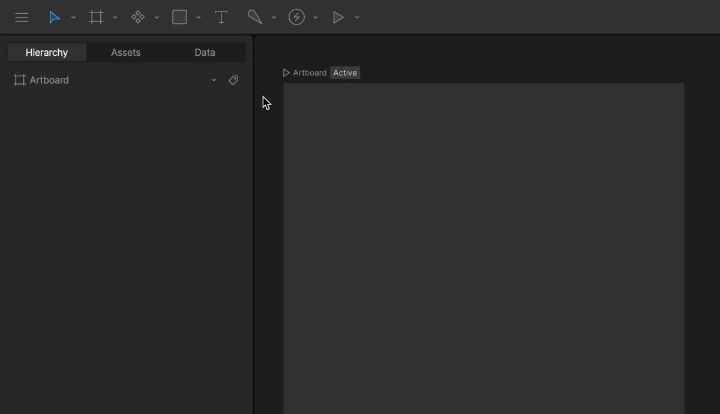Choose the Artboard frame tool
Viewport: 720px width, 414px height.
pyautogui.click(x=96, y=17)
